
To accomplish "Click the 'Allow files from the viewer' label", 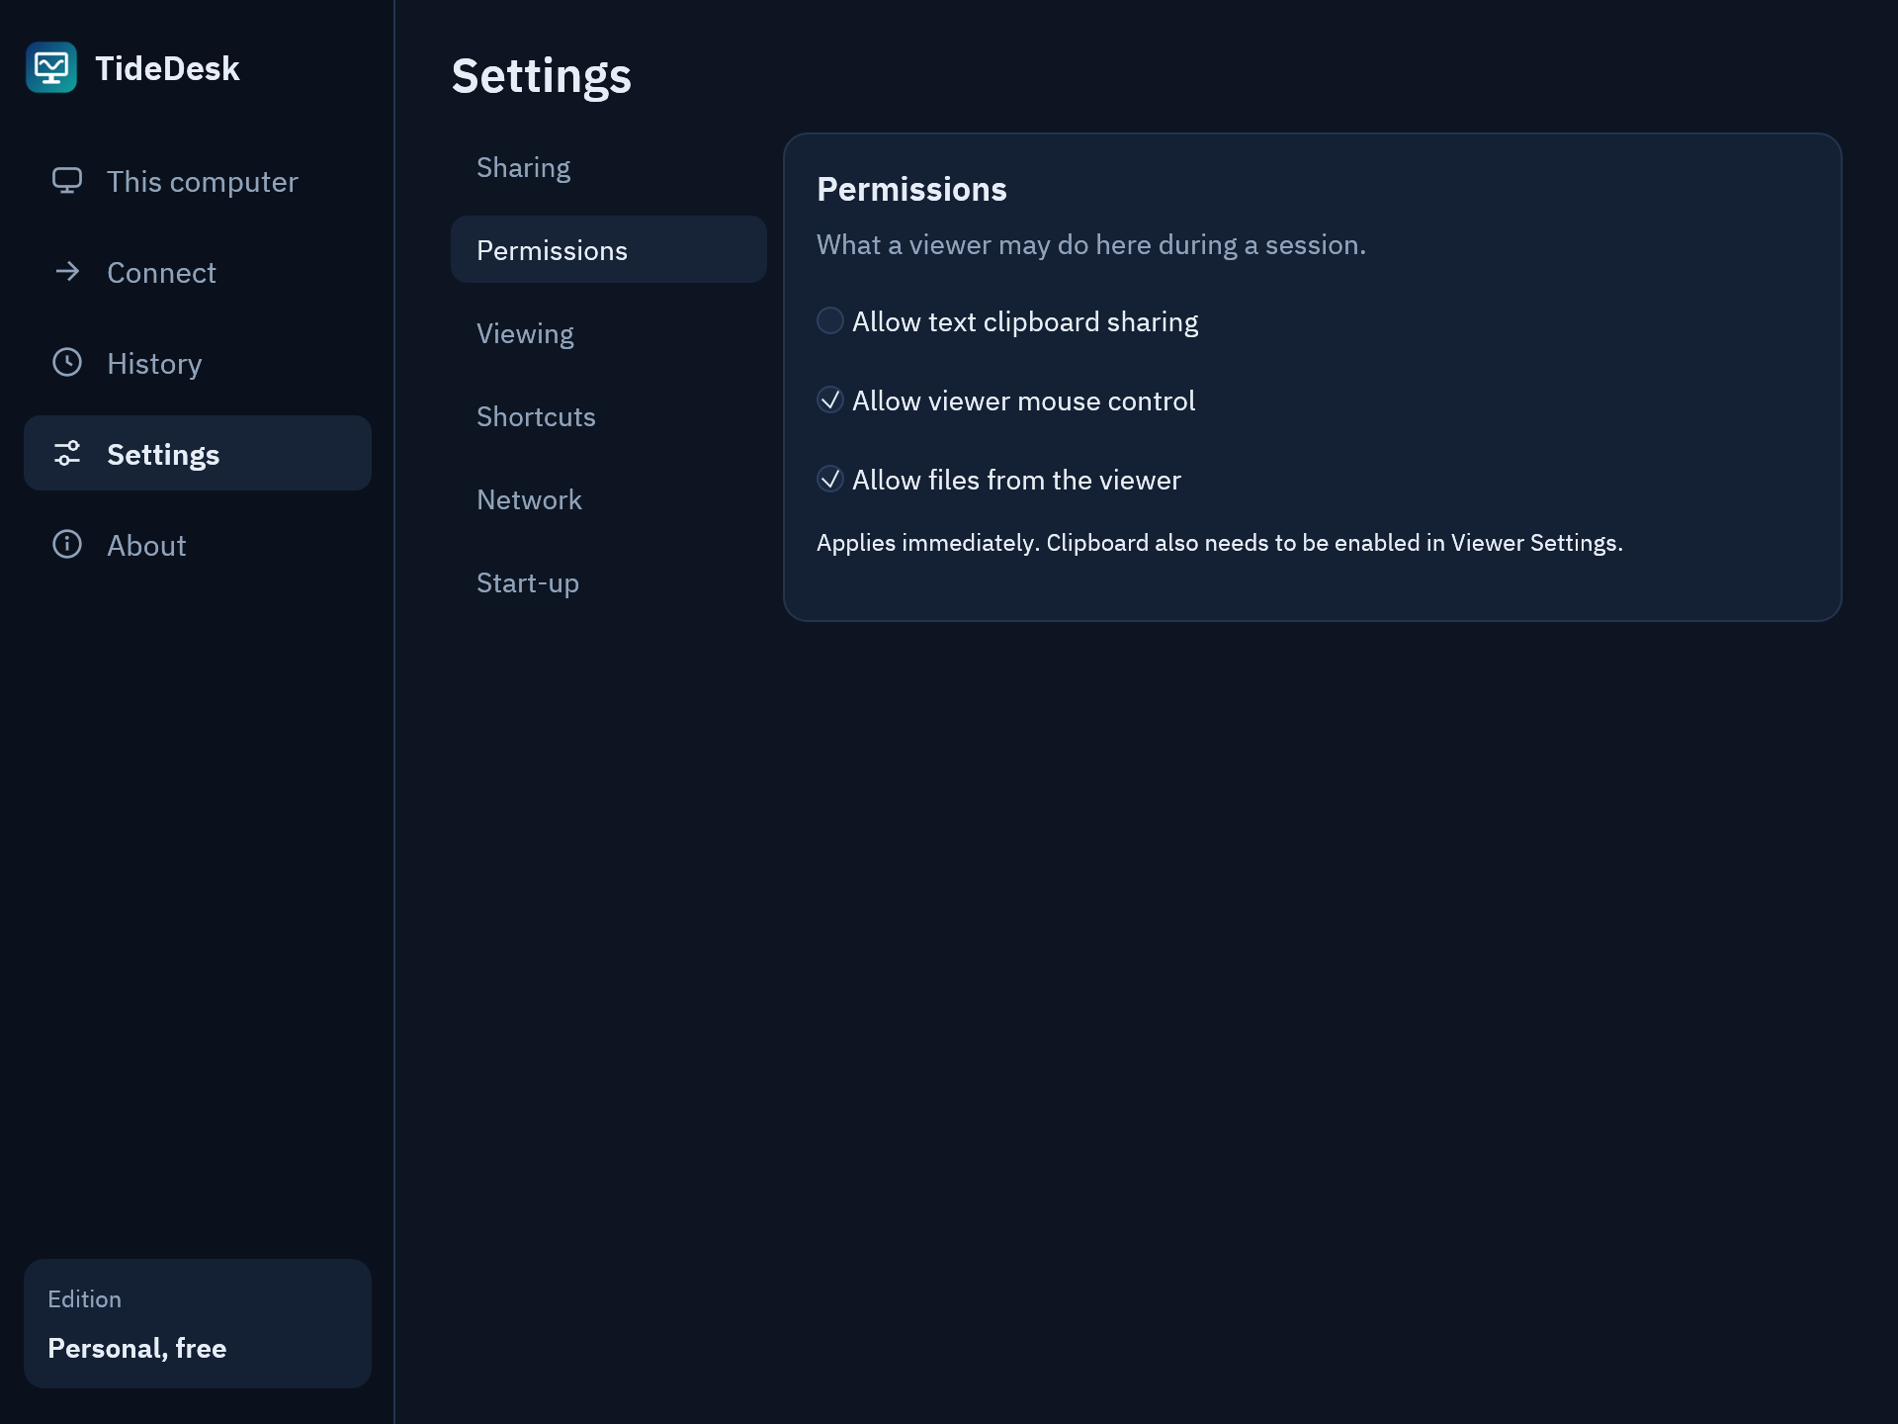I will [x=1016, y=480].
